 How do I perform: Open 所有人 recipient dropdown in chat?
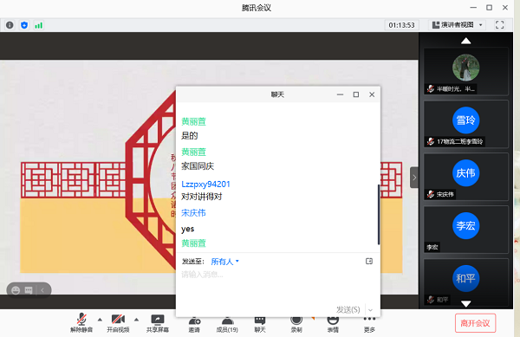pos(224,262)
